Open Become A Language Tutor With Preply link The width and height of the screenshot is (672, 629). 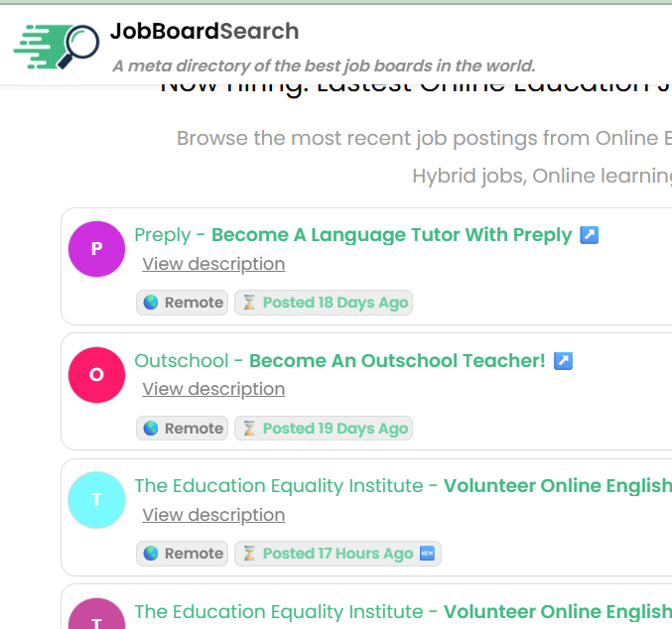(x=391, y=235)
